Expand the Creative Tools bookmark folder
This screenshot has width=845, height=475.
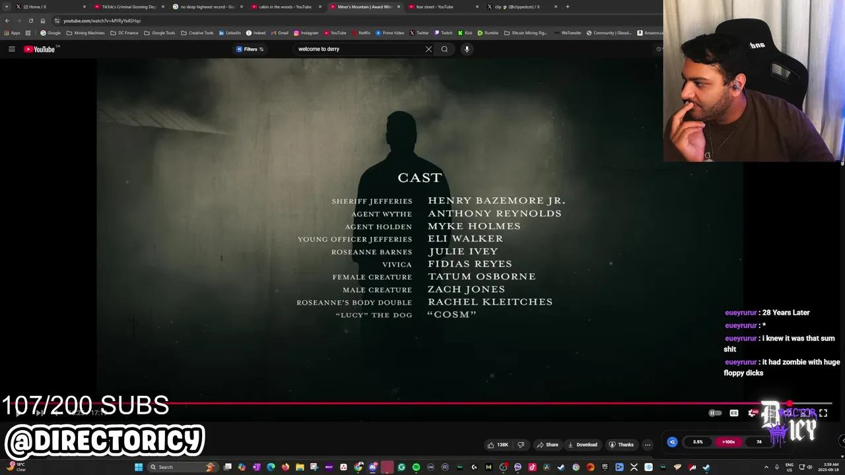[x=197, y=33]
